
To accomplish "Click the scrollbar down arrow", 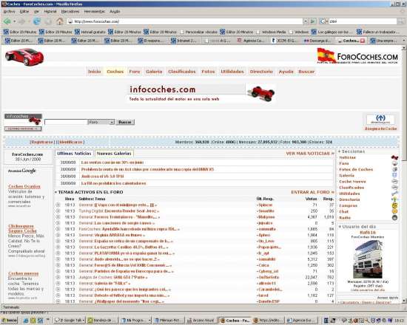I will pyautogui.click(x=403, y=301).
